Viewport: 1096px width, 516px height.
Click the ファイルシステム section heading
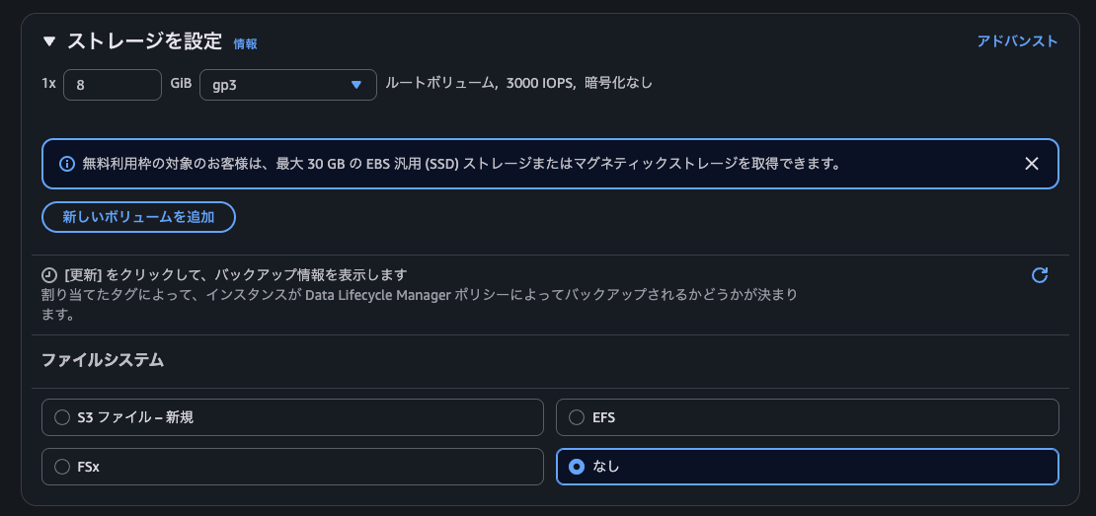click(103, 360)
